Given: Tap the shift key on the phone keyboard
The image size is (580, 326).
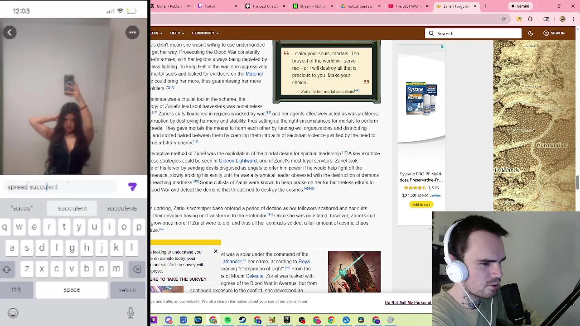Looking at the screenshot, I should (7, 269).
